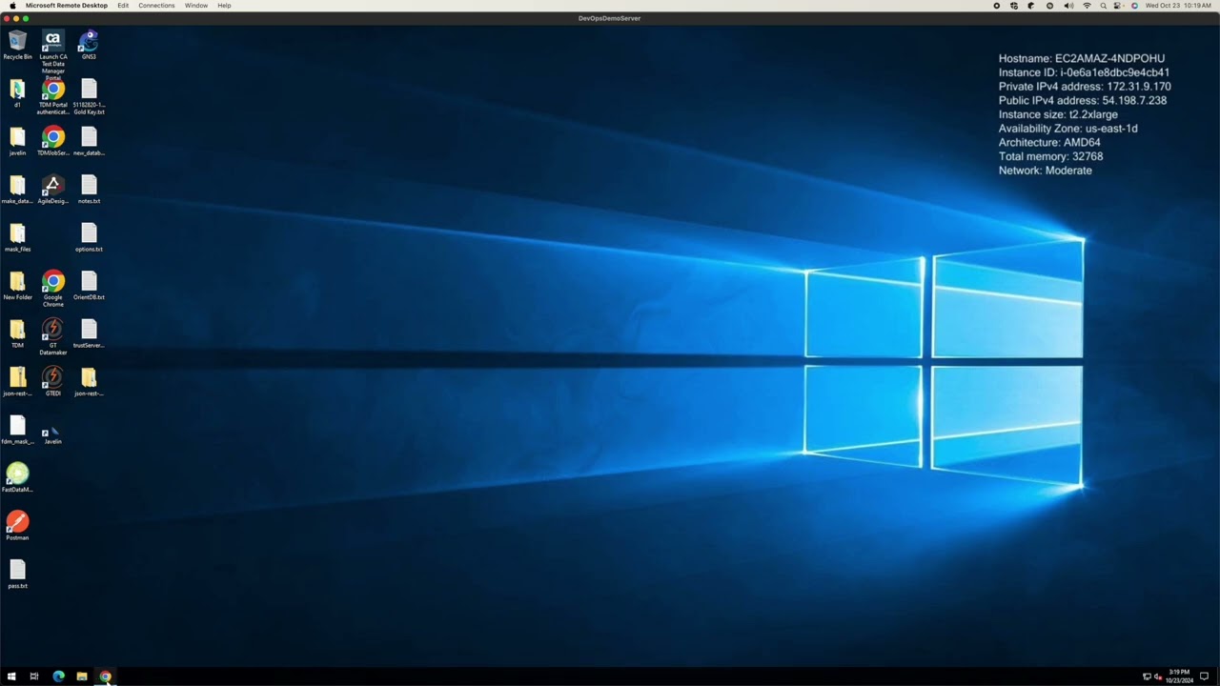Select the make_data... folder

click(x=17, y=190)
